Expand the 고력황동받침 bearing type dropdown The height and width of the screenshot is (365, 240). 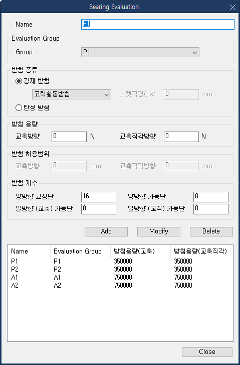71,94
